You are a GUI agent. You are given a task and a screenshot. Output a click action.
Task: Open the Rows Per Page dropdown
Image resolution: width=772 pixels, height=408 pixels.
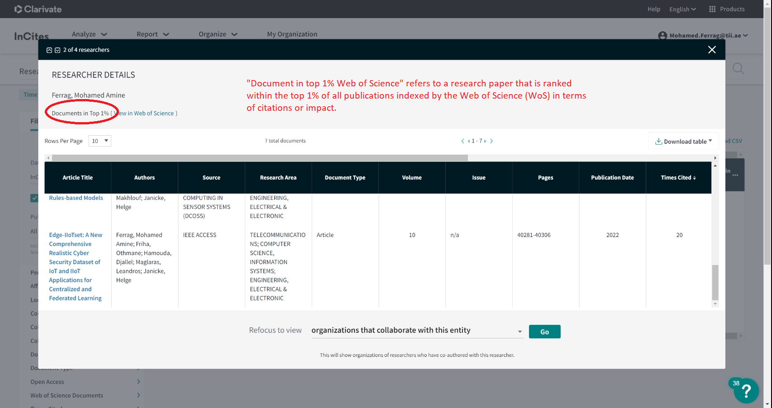[100, 141]
